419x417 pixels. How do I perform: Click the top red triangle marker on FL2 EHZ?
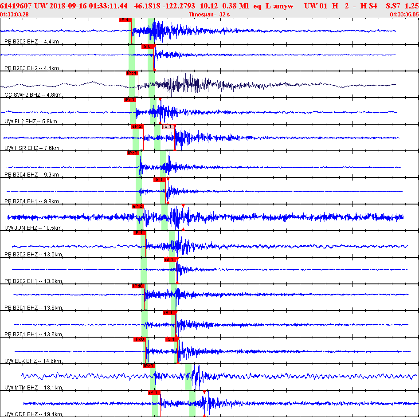[x=160, y=99]
